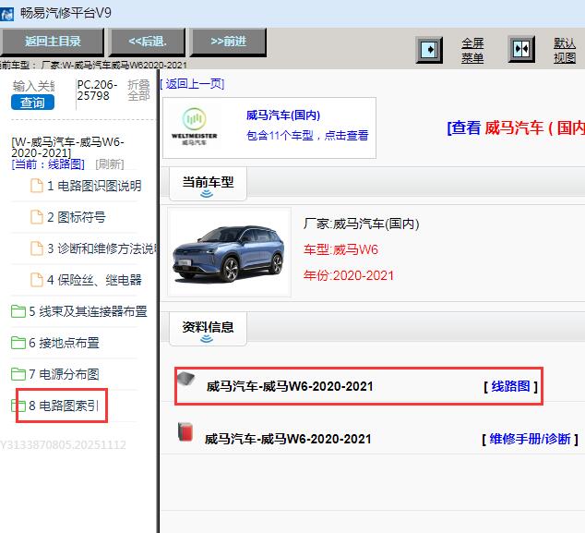Open 2 图标符号 entry

pos(77,217)
